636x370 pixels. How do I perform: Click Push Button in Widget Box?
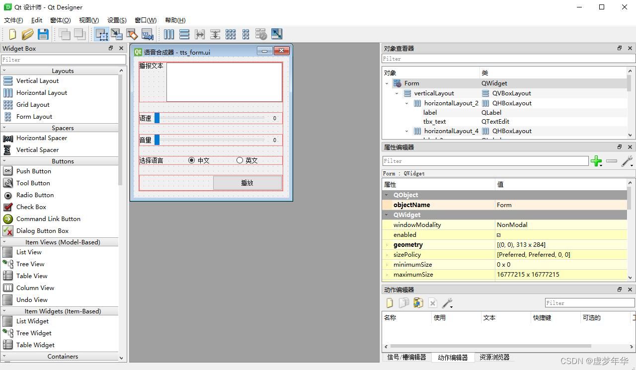point(33,171)
